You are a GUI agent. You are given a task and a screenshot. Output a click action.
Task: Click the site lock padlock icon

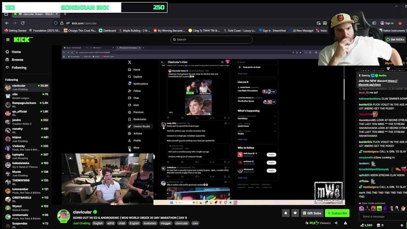62,23
